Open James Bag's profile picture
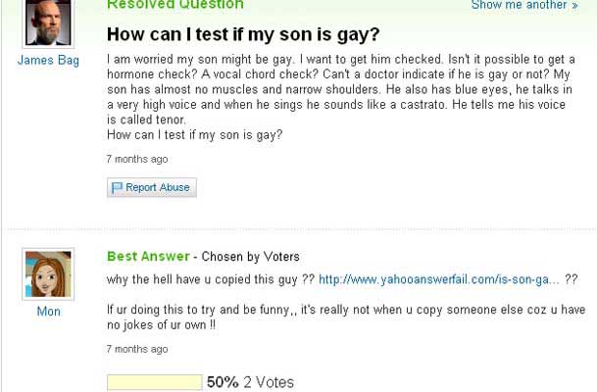 point(47,20)
